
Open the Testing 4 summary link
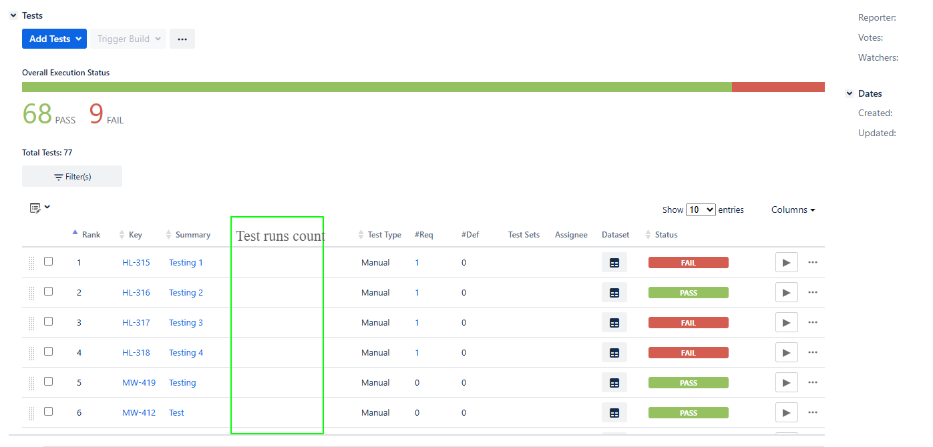(186, 353)
